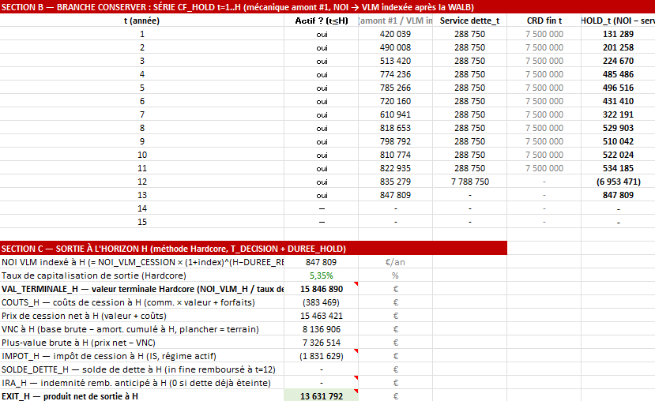
Task: Select IMPOT_H value (1 831 629)
Action: 322,356
